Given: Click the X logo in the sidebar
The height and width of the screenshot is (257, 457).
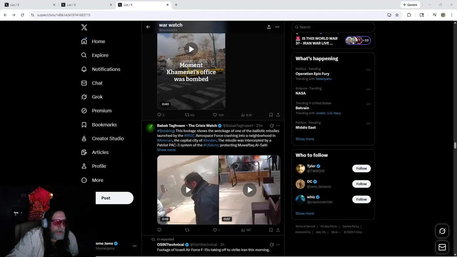Looking at the screenshot, I should [84, 27].
